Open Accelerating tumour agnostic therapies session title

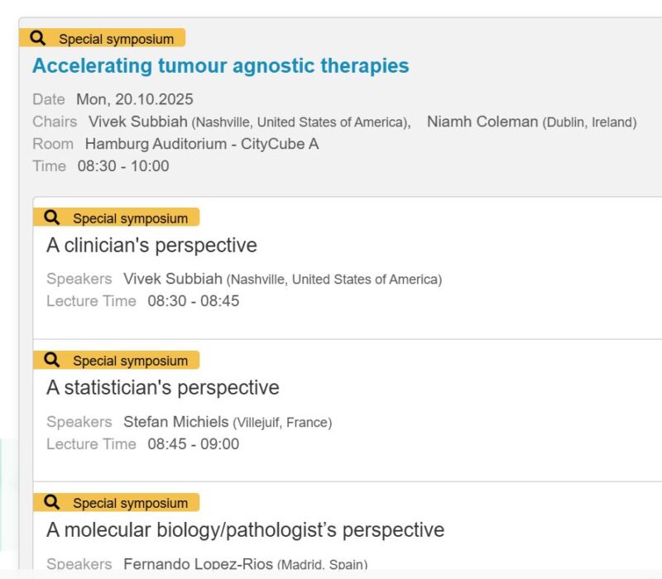click(x=220, y=65)
